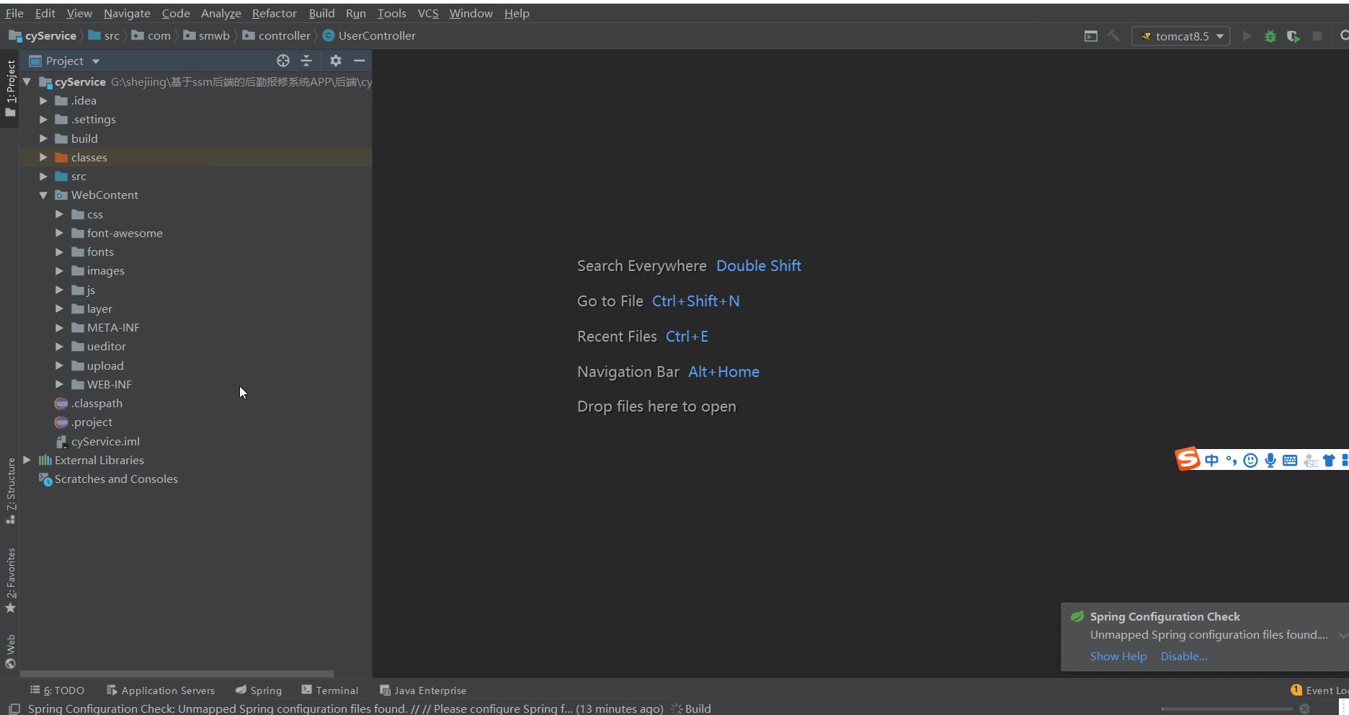The image size is (1349, 715).
Task: Click the Build Project hammer icon
Action: [x=1113, y=36]
